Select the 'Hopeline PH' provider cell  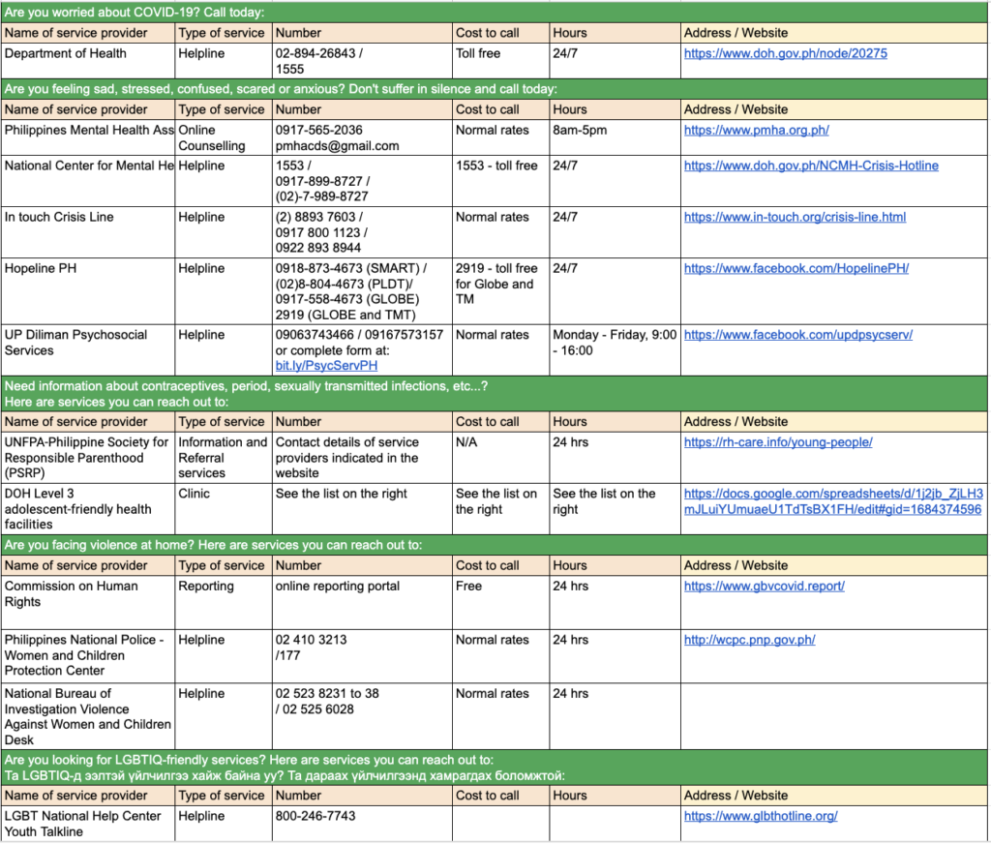[x=88, y=290]
